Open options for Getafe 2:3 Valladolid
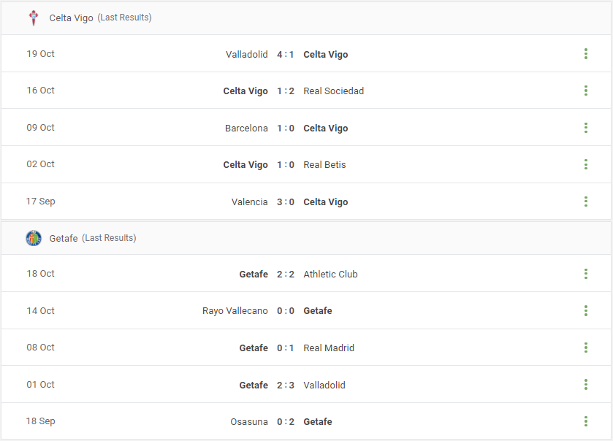 tap(586, 384)
